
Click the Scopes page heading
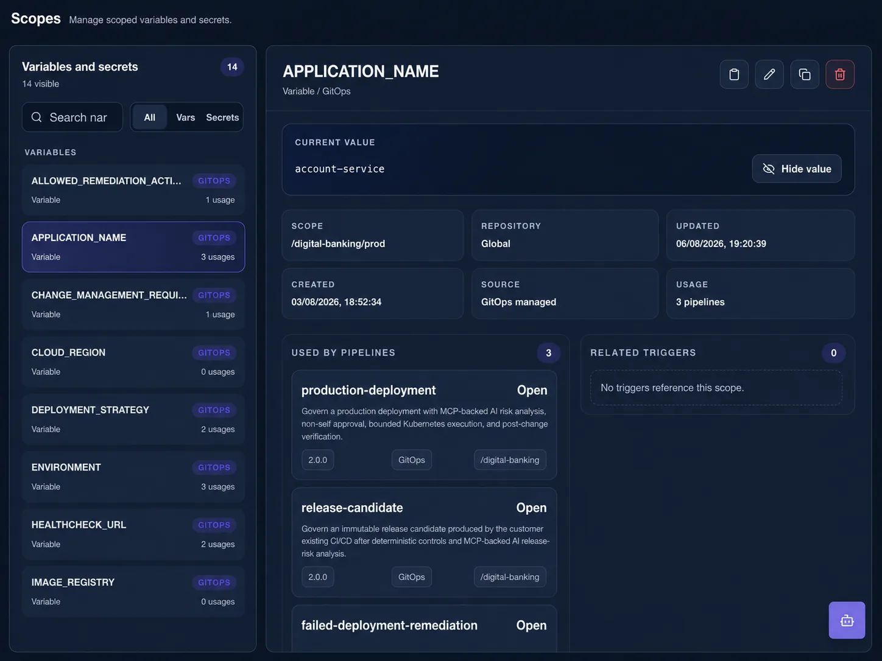pyautogui.click(x=36, y=18)
